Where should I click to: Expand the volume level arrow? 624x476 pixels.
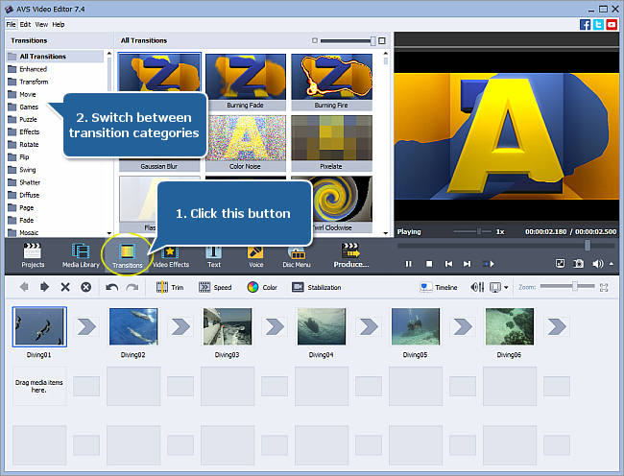[612, 264]
